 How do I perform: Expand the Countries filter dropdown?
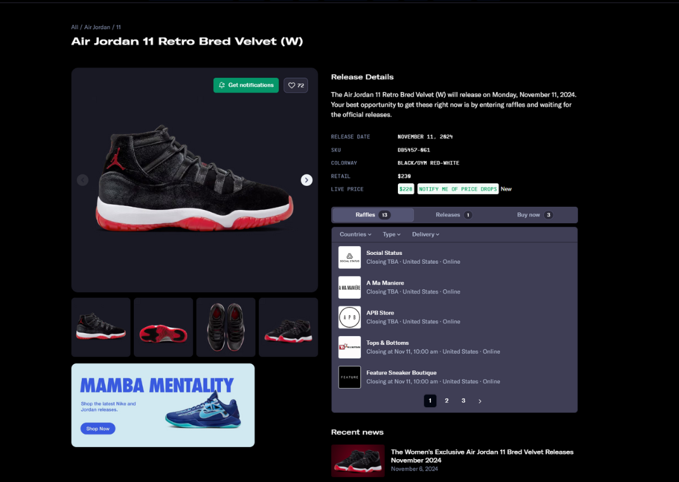[x=355, y=234]
